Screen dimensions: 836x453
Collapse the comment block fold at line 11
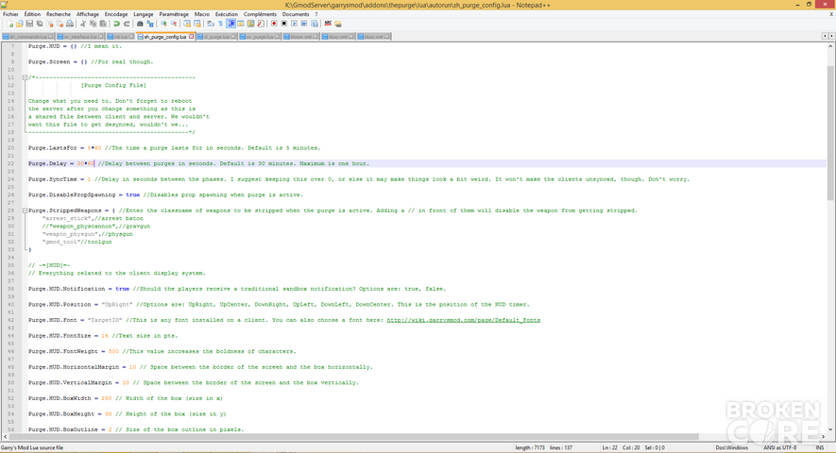click(25, 77)
